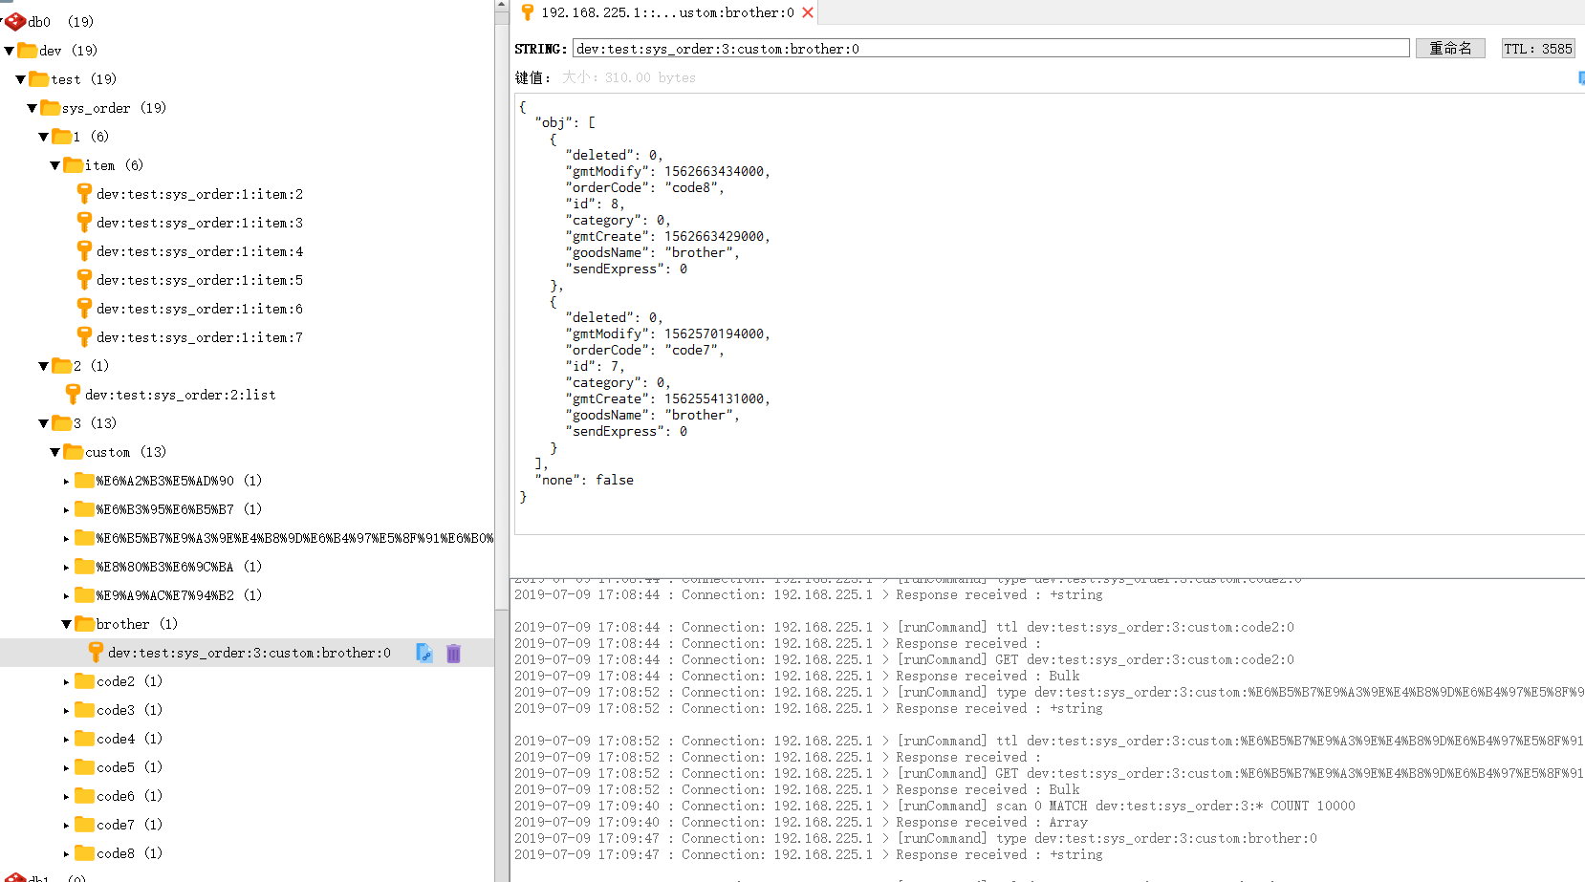Click the key icon of dev:test:sys_order:2:list

pos(73,394)
